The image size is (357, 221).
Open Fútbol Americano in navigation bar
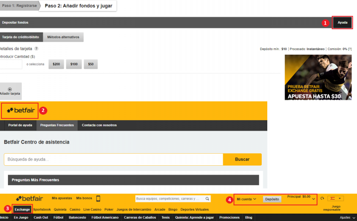click(x=105, y=218)
